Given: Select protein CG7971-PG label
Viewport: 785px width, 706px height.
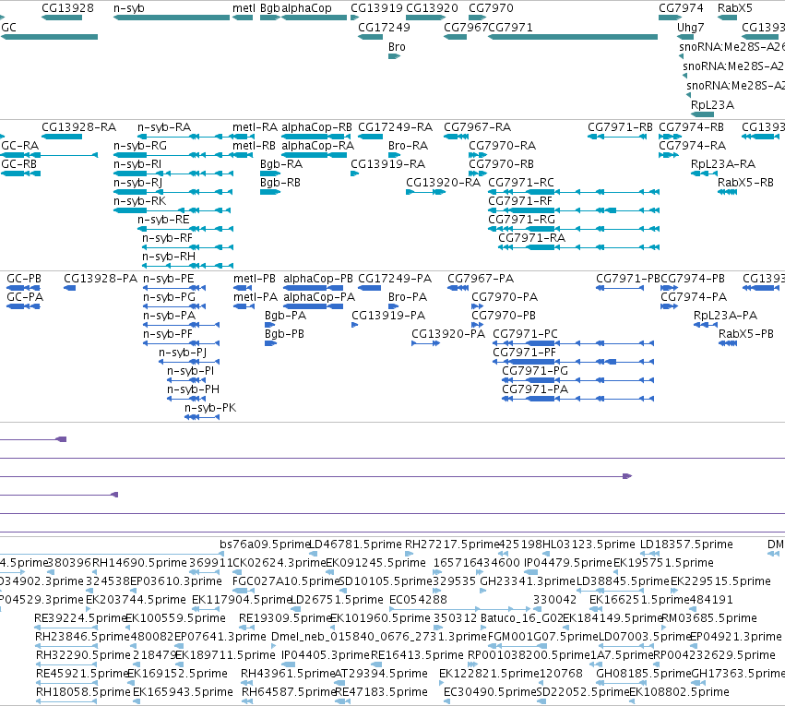Looking at the screenshot, I should [x=536, y=371].
